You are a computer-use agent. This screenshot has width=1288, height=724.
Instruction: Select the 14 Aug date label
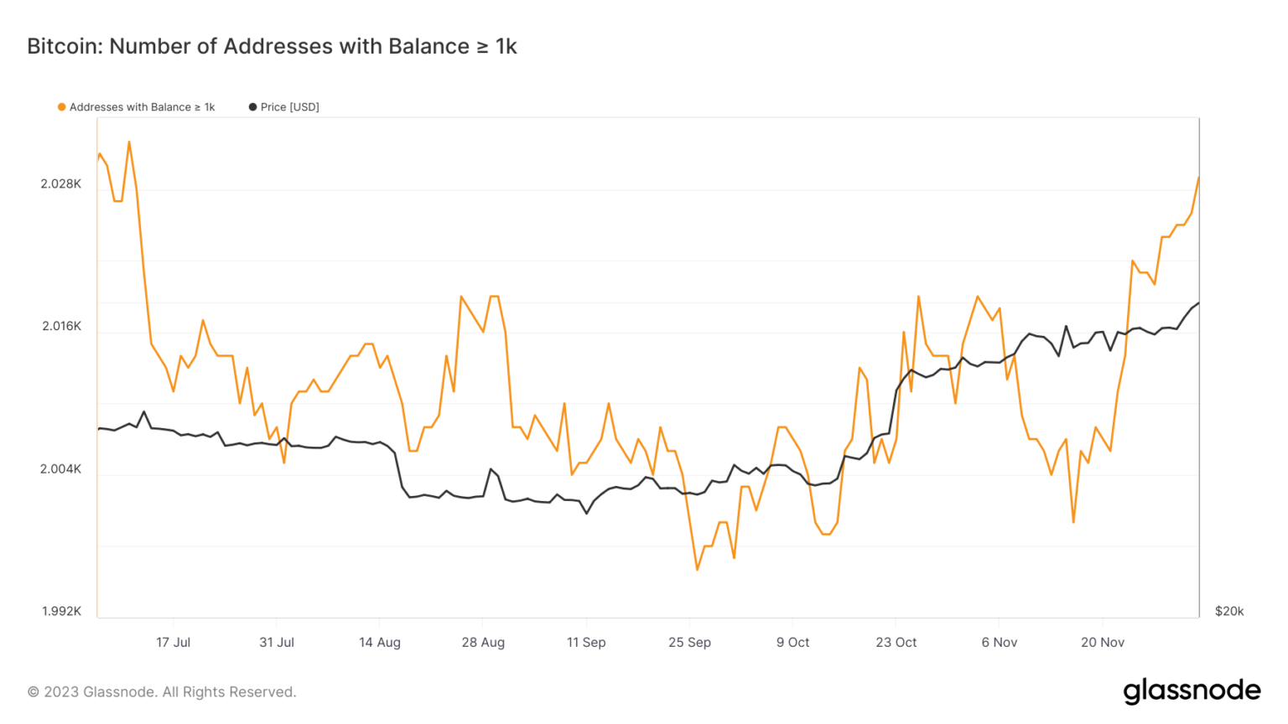click(380, 643)
